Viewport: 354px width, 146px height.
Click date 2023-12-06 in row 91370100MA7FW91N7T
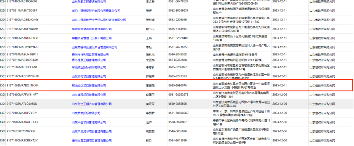(x=279, y=95)
